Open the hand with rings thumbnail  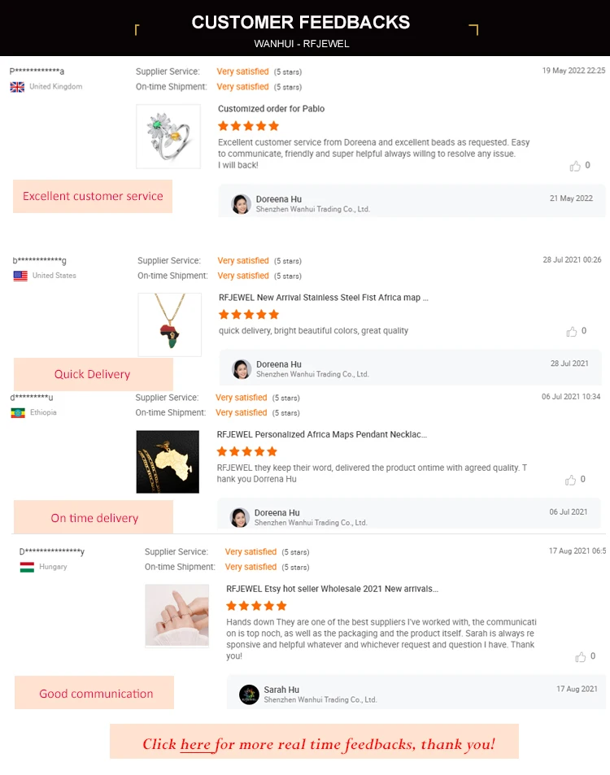(177, 616)
